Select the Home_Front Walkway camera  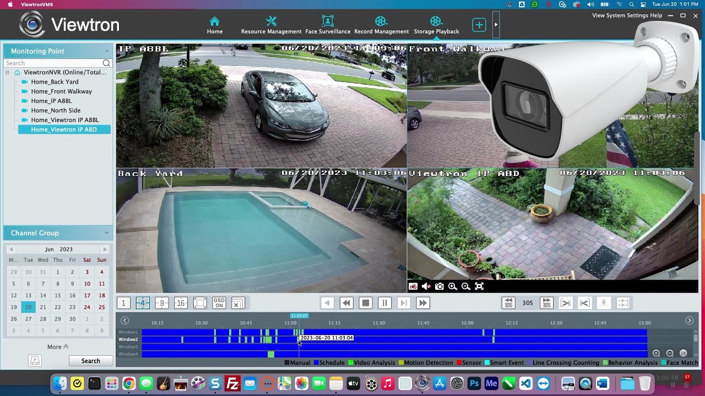[x=61, y=91]
